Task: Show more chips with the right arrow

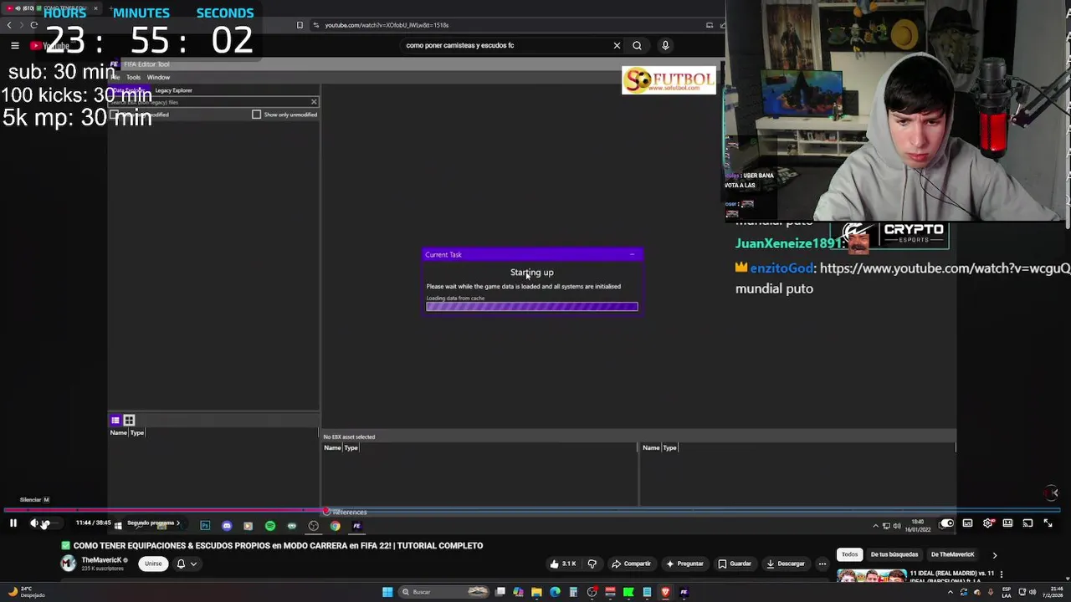Action: pyautogui.click(x=994, y=555)
